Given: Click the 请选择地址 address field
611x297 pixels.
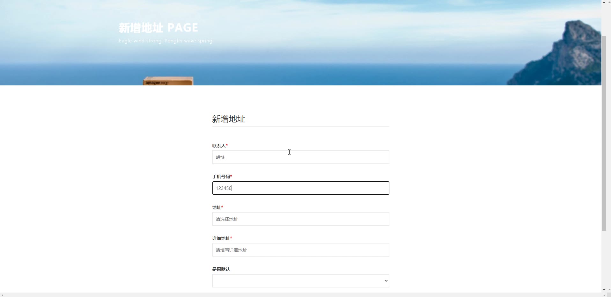Looking at the screenshot, I should tap(300, 219).
